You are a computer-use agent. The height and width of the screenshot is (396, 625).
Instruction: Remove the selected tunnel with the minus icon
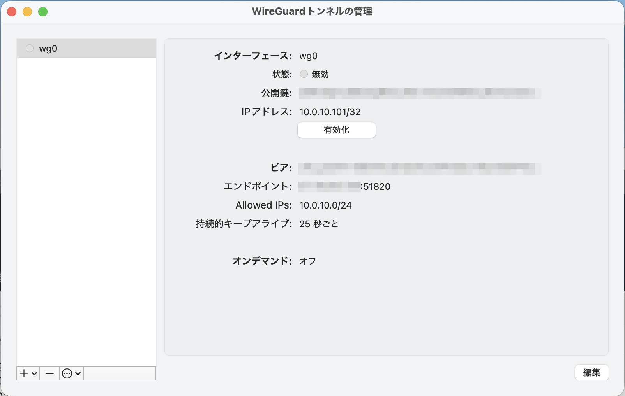pyautogui.click(x=49, y=373)
